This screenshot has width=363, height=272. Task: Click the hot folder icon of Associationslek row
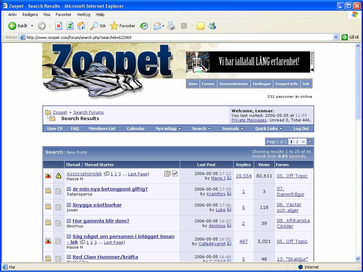click(x=48, y=176)
